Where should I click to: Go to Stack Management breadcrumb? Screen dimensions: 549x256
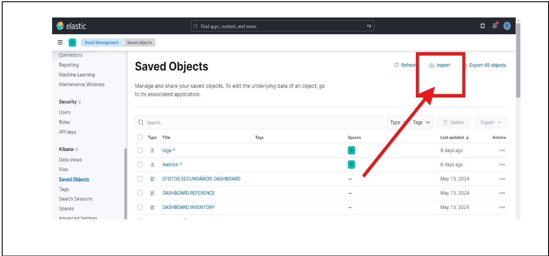[x=101, y=42]
